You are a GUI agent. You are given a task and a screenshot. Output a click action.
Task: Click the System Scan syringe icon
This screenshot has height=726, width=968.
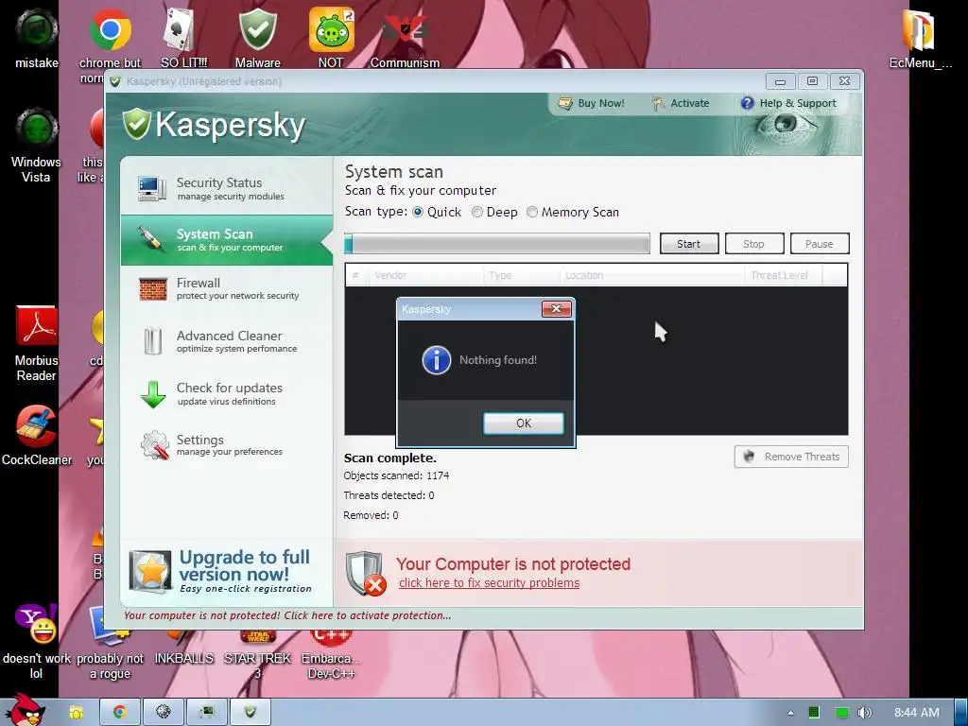152,239
